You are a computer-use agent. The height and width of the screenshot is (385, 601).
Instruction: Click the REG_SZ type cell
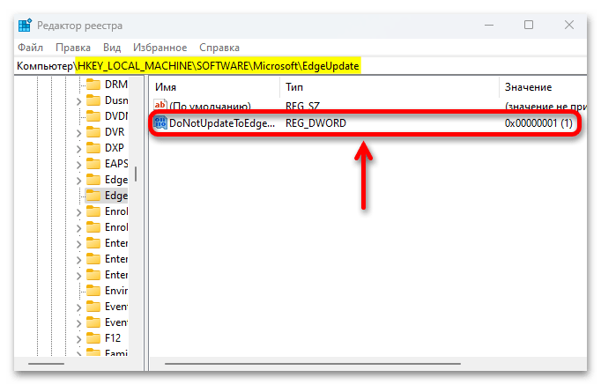point(302,106)
